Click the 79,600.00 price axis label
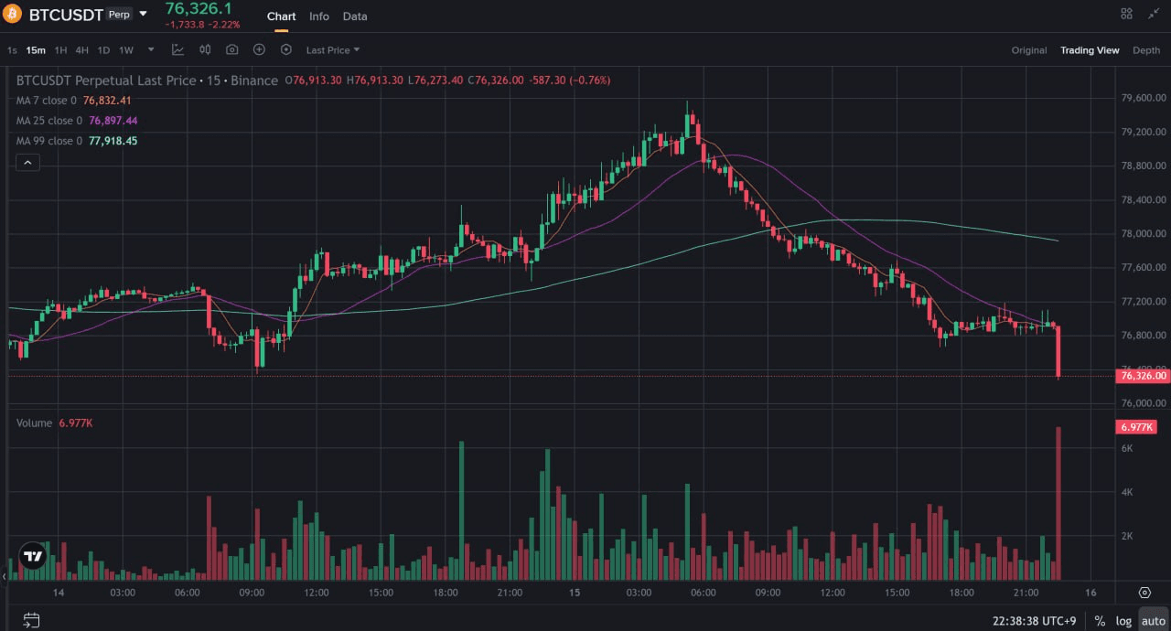The image size is (1171, 631). [x=1144, y=98]
